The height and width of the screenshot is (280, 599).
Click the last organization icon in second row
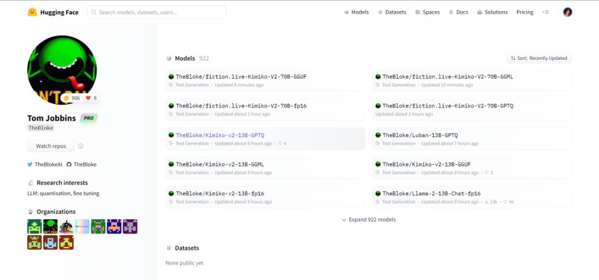click(x=67, y=242)
